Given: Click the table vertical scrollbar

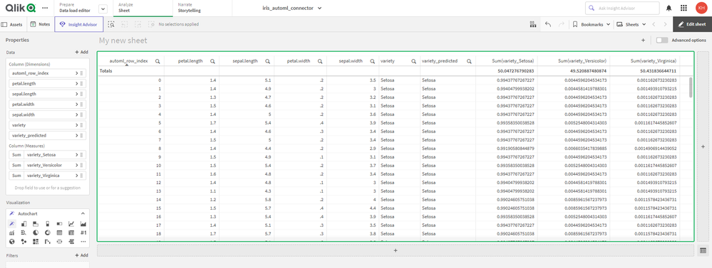Looking at the screenshot, I should [x=691, y=87].
